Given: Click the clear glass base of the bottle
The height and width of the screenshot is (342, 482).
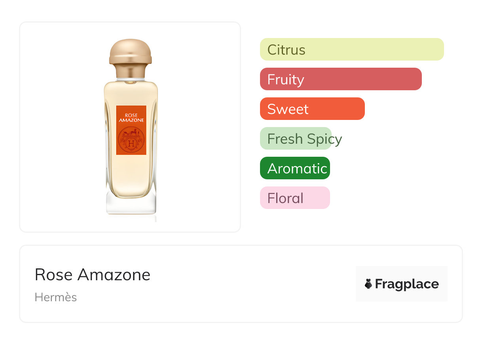Looking at the screenshot, I should coord(131,206).
